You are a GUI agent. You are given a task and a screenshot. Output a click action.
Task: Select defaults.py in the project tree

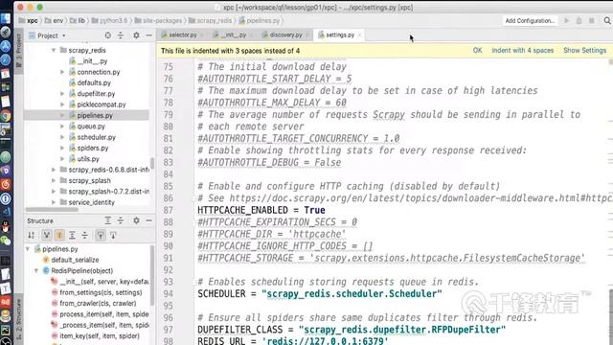tap(94, 83)
